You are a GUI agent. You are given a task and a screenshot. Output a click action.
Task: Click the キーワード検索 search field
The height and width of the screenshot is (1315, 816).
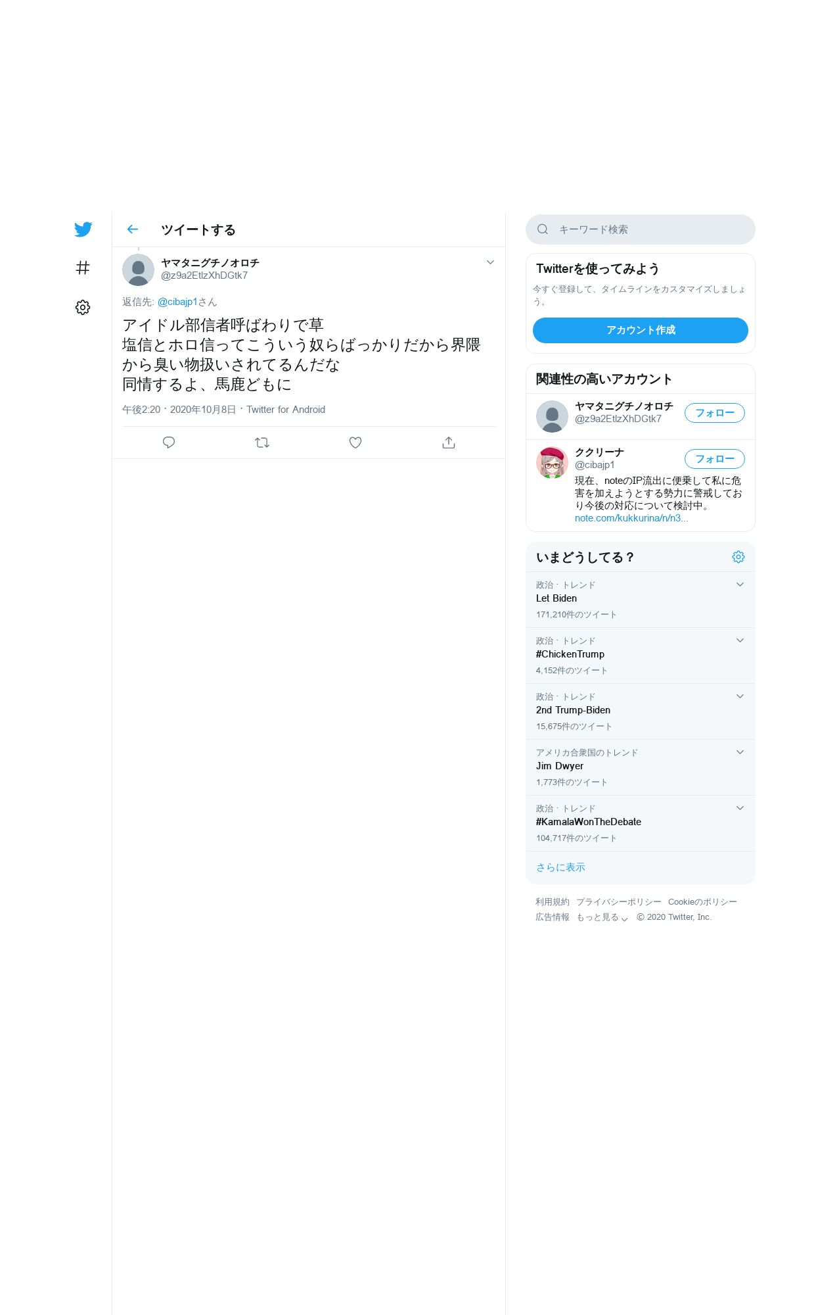(x=641, y=229)
